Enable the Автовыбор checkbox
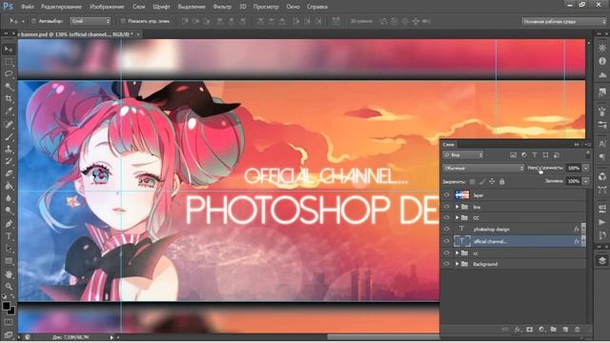 click(x=34, y=21)
